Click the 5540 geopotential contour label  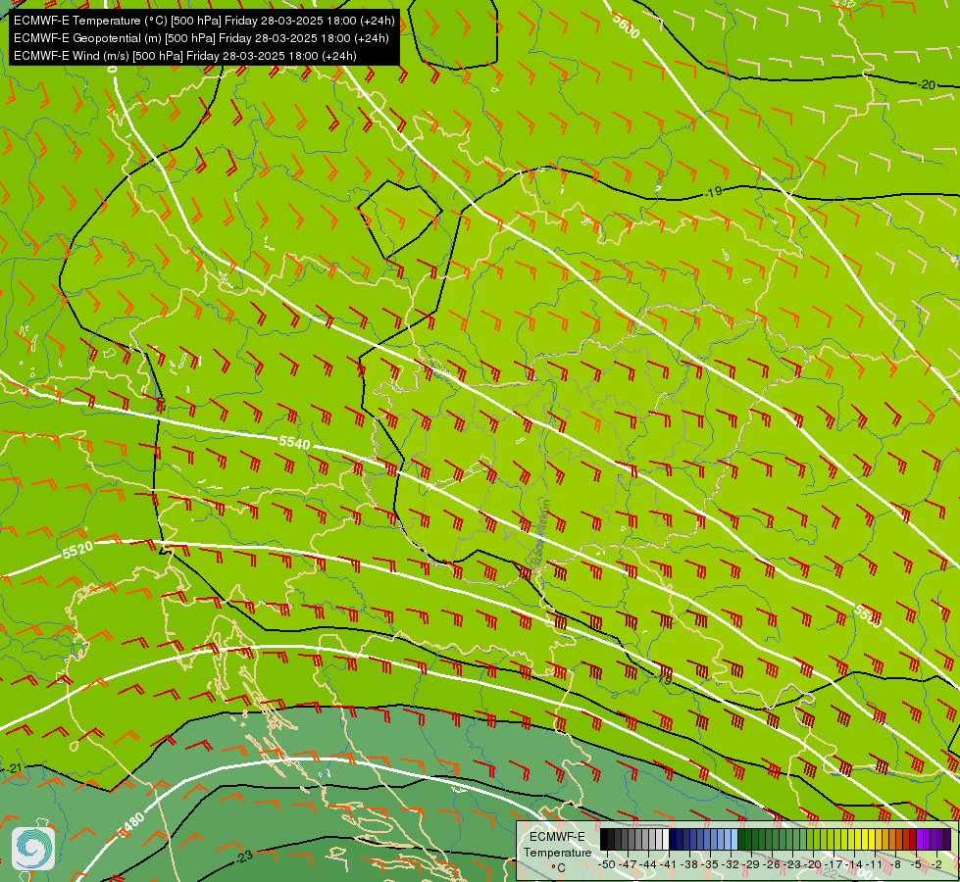(294, 442)
